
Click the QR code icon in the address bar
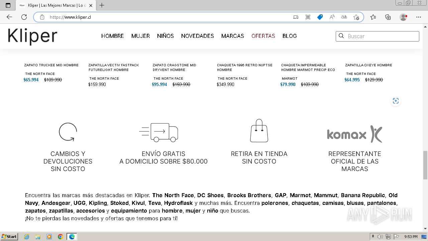point(308,17)
